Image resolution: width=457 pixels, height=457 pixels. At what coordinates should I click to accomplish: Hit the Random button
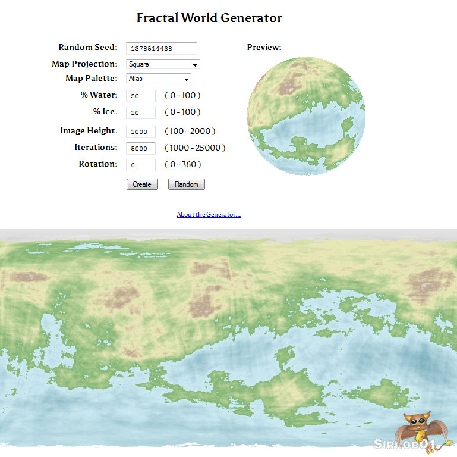(x=187, y=184)
